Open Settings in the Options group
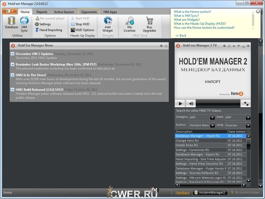The height and width of the screenshot is (199, 265). point(45,24)
